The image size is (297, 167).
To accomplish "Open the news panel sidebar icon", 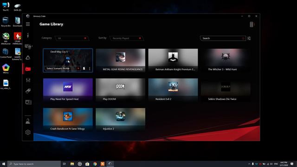I will 28,102.
